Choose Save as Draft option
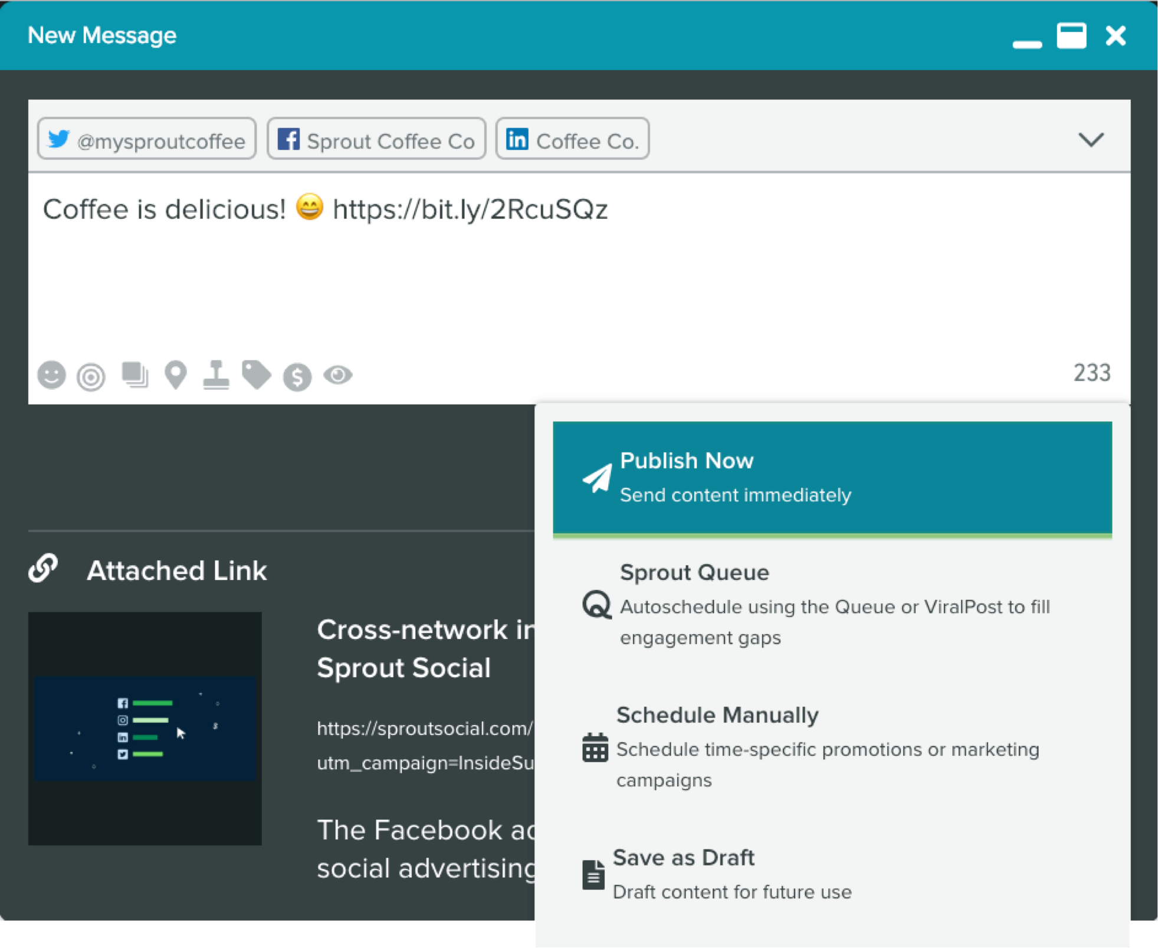 (832, 874)
